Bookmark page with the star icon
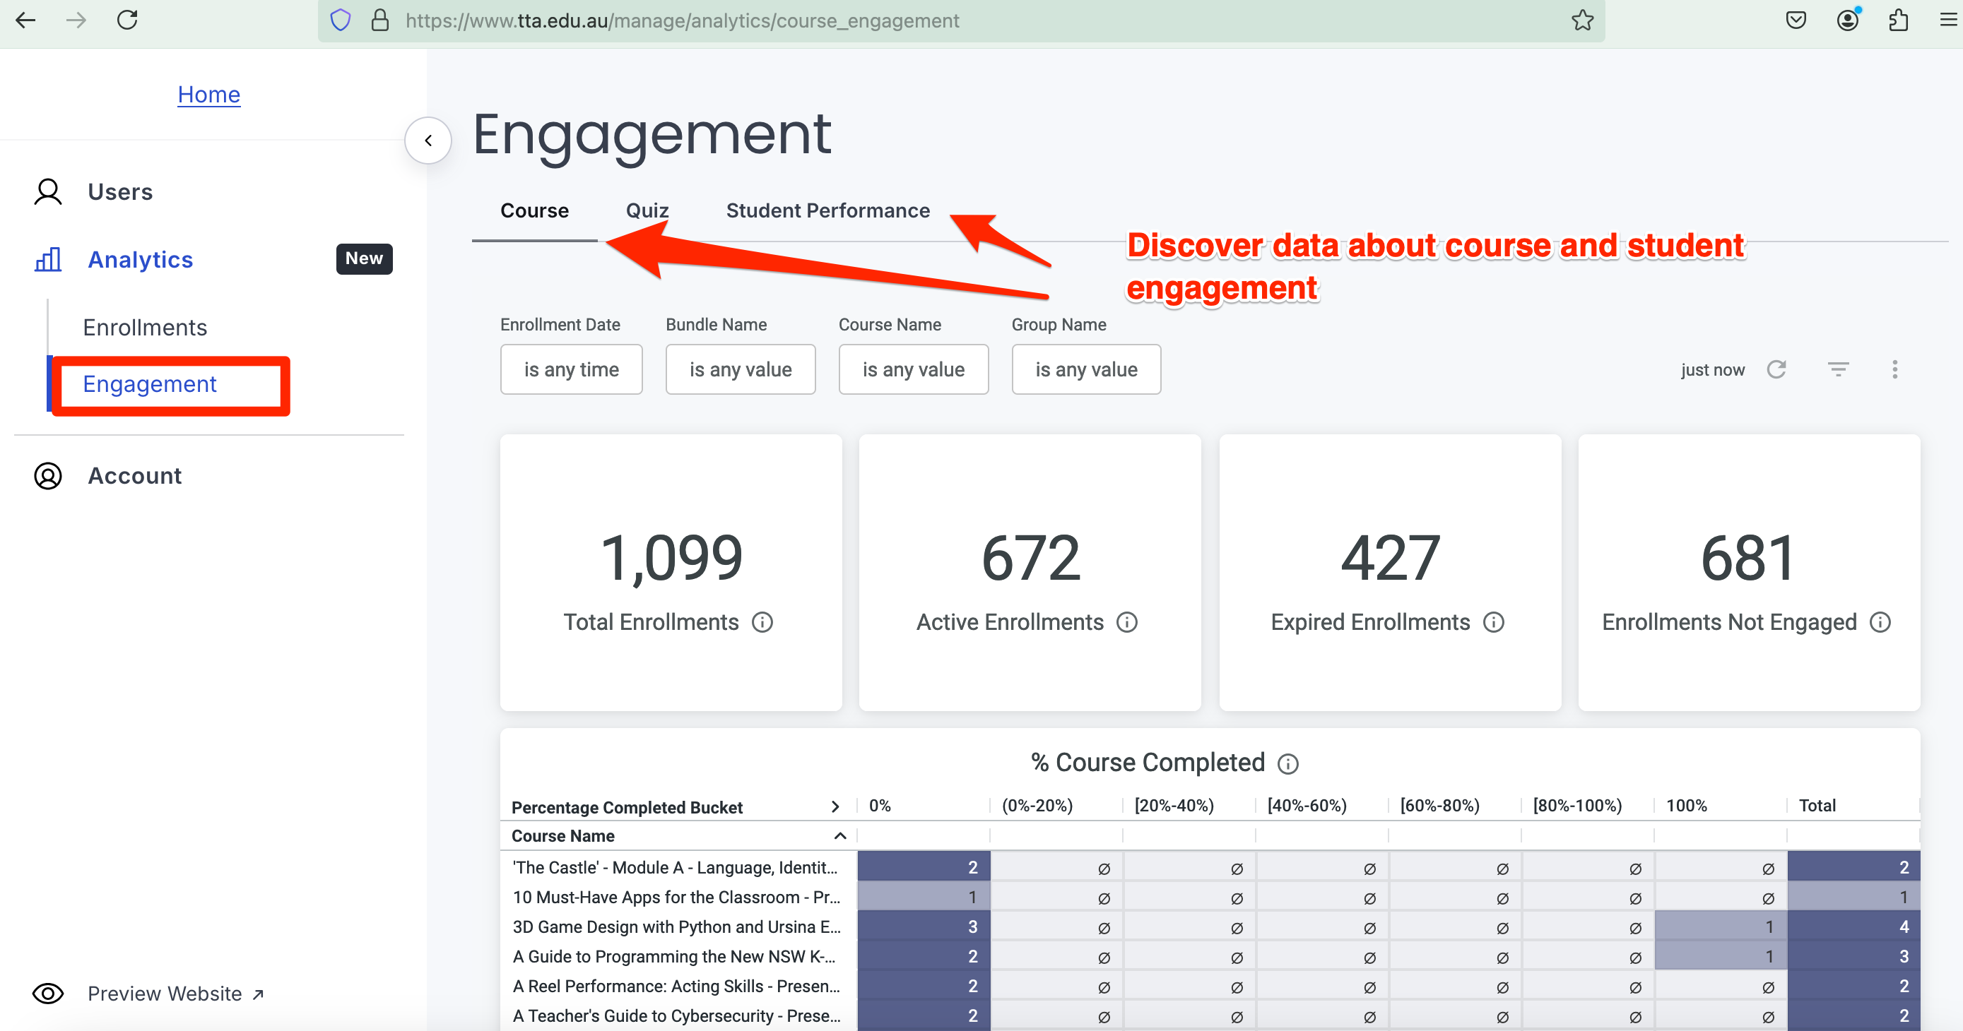 click(x=1582, y=20)
